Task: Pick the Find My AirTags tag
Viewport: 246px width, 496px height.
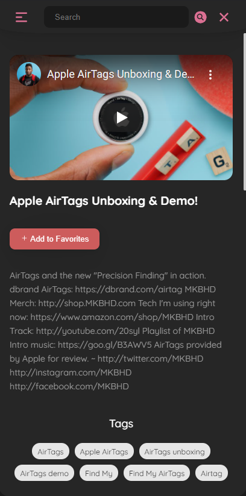Action: (x=157, y=473)
